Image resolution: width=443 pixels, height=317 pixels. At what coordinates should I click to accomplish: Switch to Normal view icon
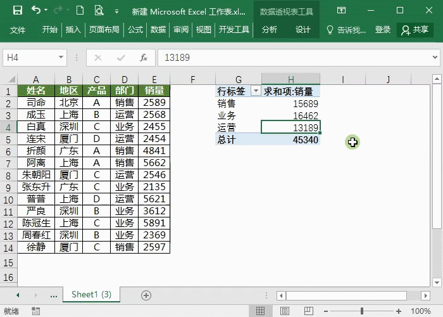[x=261, y=311]
